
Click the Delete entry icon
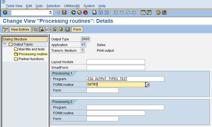click(41, 29)
